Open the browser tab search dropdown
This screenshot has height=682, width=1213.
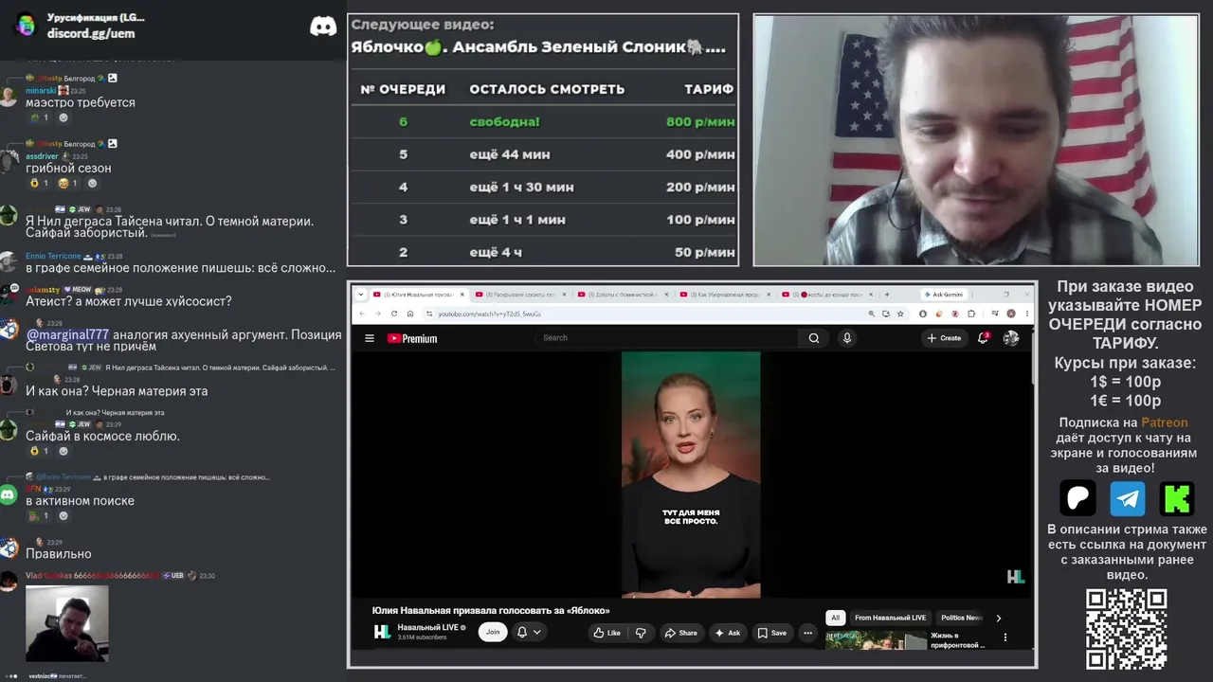(x=361, y=295)
